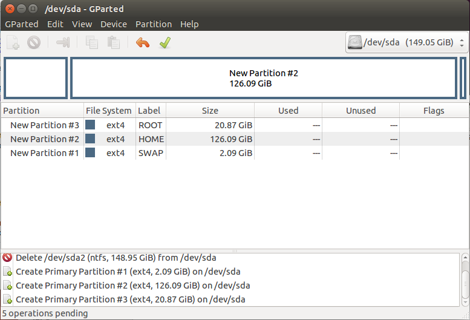The width and height of the screenshot is (470, 320).
Task: Undo last operation with orange arrow
Action: click(x=143, y=42)
